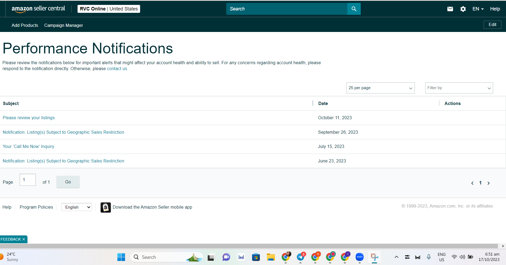Viewport: 506px width, 265px height.
Task: Click the search magnifier button in header
Action: pyautogui.click(x=354, y=9)
